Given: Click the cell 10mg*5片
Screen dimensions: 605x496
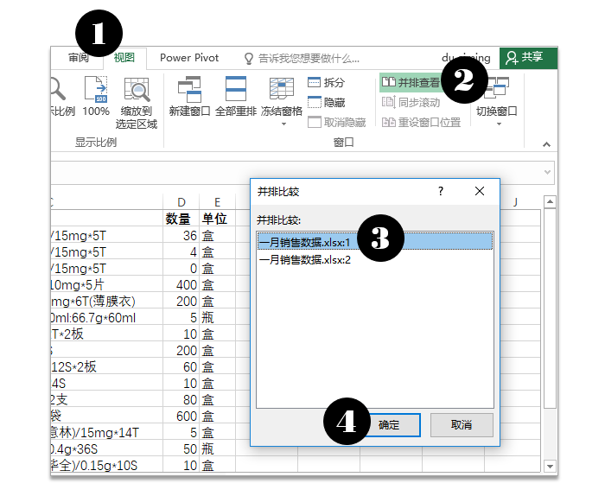Looking at the screenshot, I should pyautogui.click(x=106, y=284).
